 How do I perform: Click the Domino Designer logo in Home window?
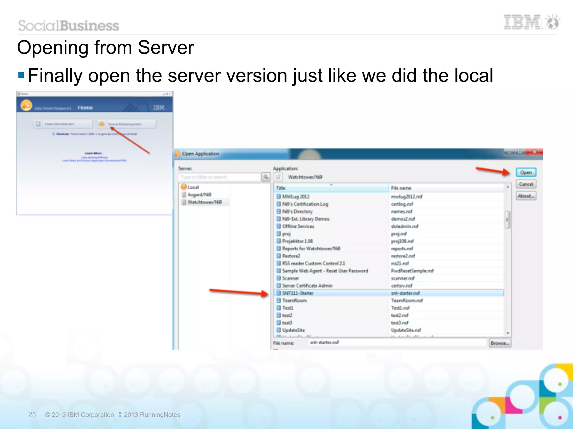pyautogui.click(x=26, y=105)
